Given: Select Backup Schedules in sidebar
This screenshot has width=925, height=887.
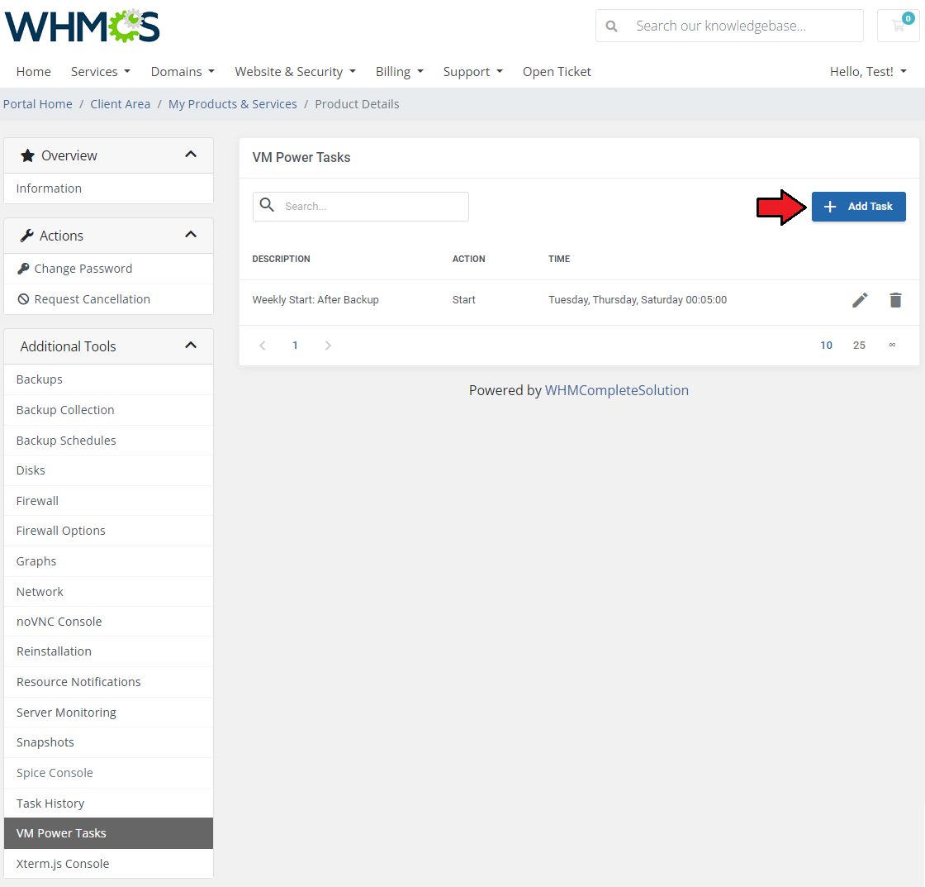Looking at the screenshot, I should click(x=66, y=441).
